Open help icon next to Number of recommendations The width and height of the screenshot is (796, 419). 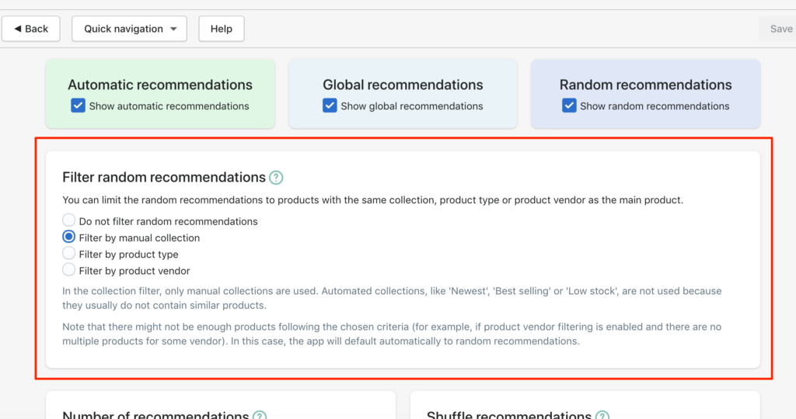click(260, 415)
